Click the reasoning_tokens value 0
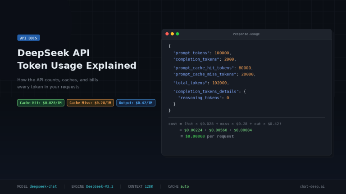This screenshot has width=346, height=194. pos(228,98)
